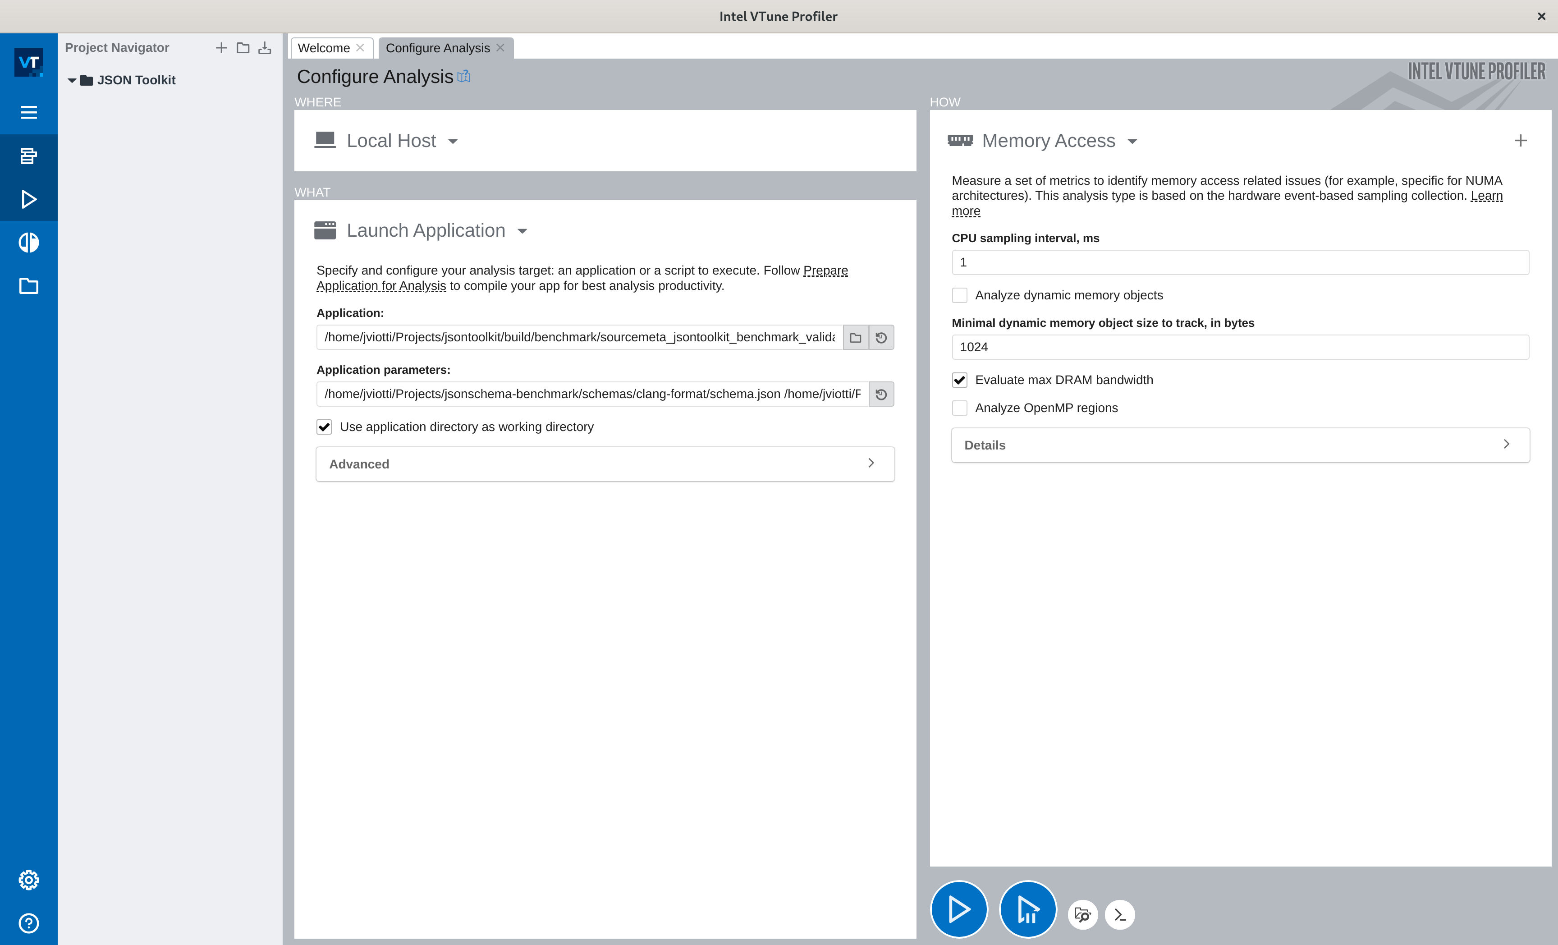1558x945 pixels.
Task: Start analysis paused with blue button
Action: point(1027,909)
